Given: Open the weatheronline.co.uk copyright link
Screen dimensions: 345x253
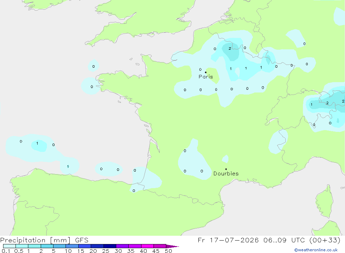Looking at the screenshot, I should 316,250.
